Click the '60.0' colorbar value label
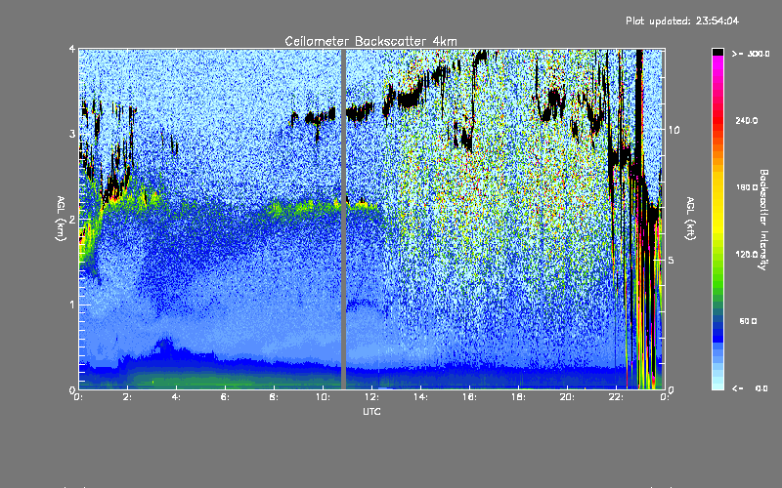The height and width of the screenshot is (488, 782). coord(748,321)
